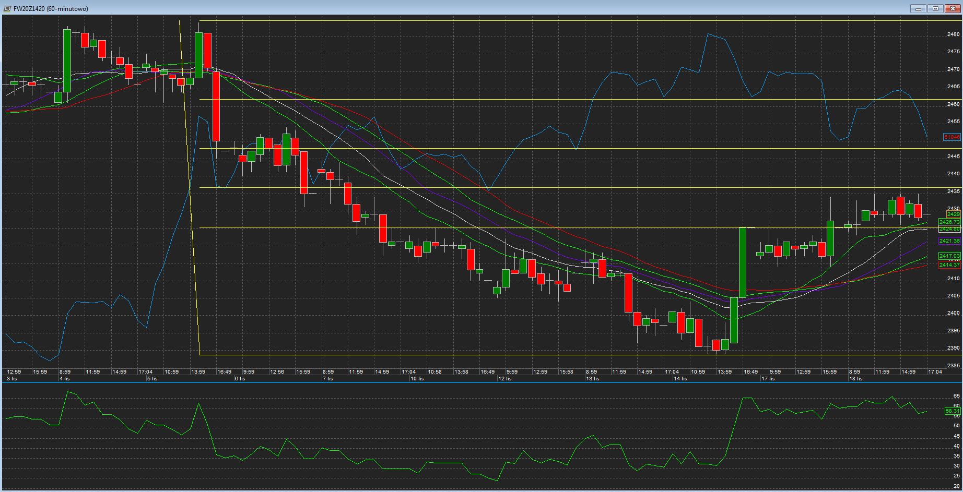
Task: Click the chart window icon in title bar
Action: (7, 8)
